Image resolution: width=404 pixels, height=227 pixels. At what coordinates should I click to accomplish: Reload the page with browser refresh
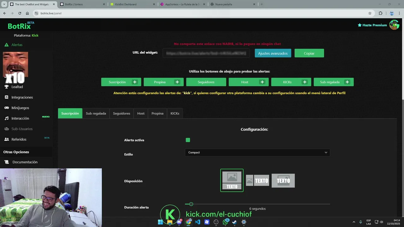(20, 13)
